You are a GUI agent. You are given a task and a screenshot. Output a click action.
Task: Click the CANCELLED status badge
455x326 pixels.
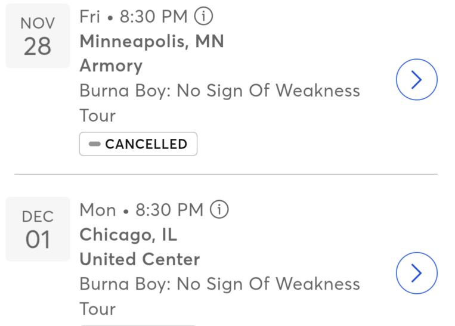pyautogui.click(x=138, y=144)
